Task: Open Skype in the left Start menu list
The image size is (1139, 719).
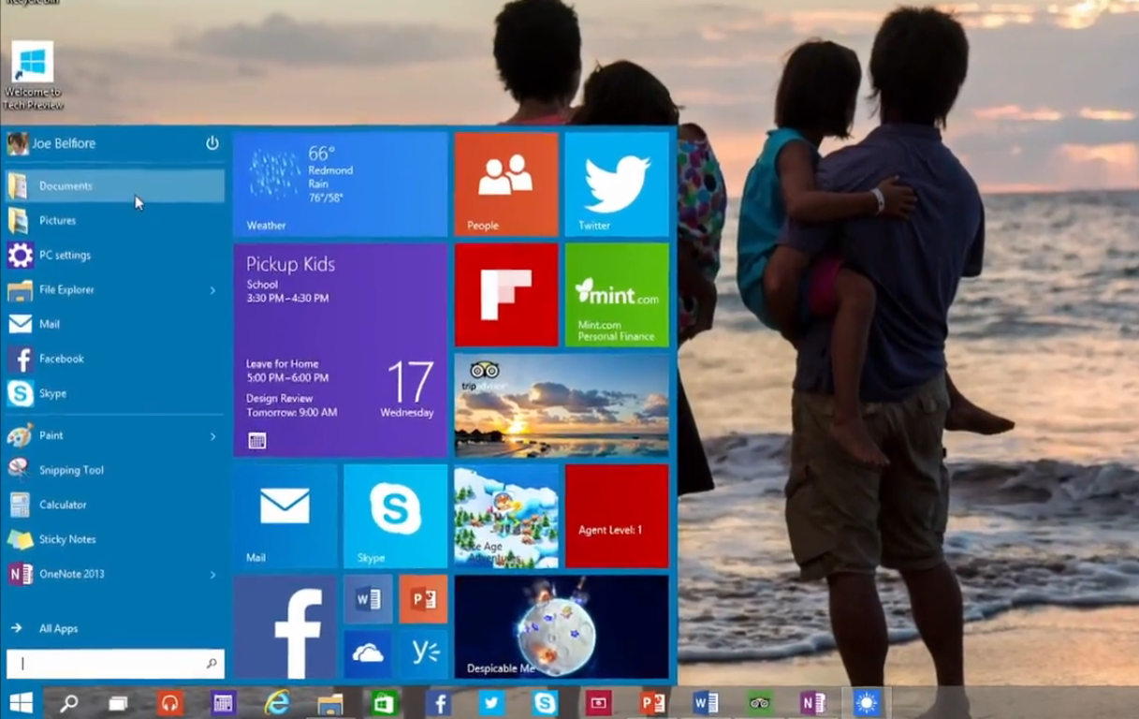Action: tap(114, 393)
